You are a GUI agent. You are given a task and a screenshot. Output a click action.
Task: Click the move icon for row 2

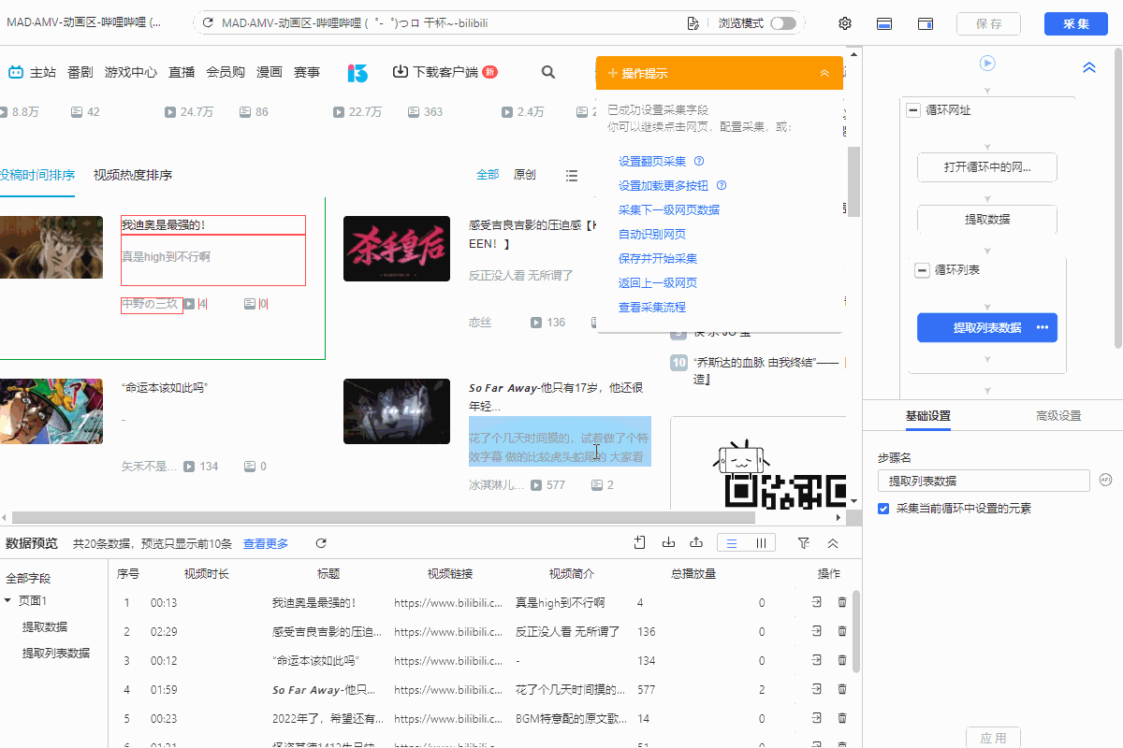coord(817,631)
